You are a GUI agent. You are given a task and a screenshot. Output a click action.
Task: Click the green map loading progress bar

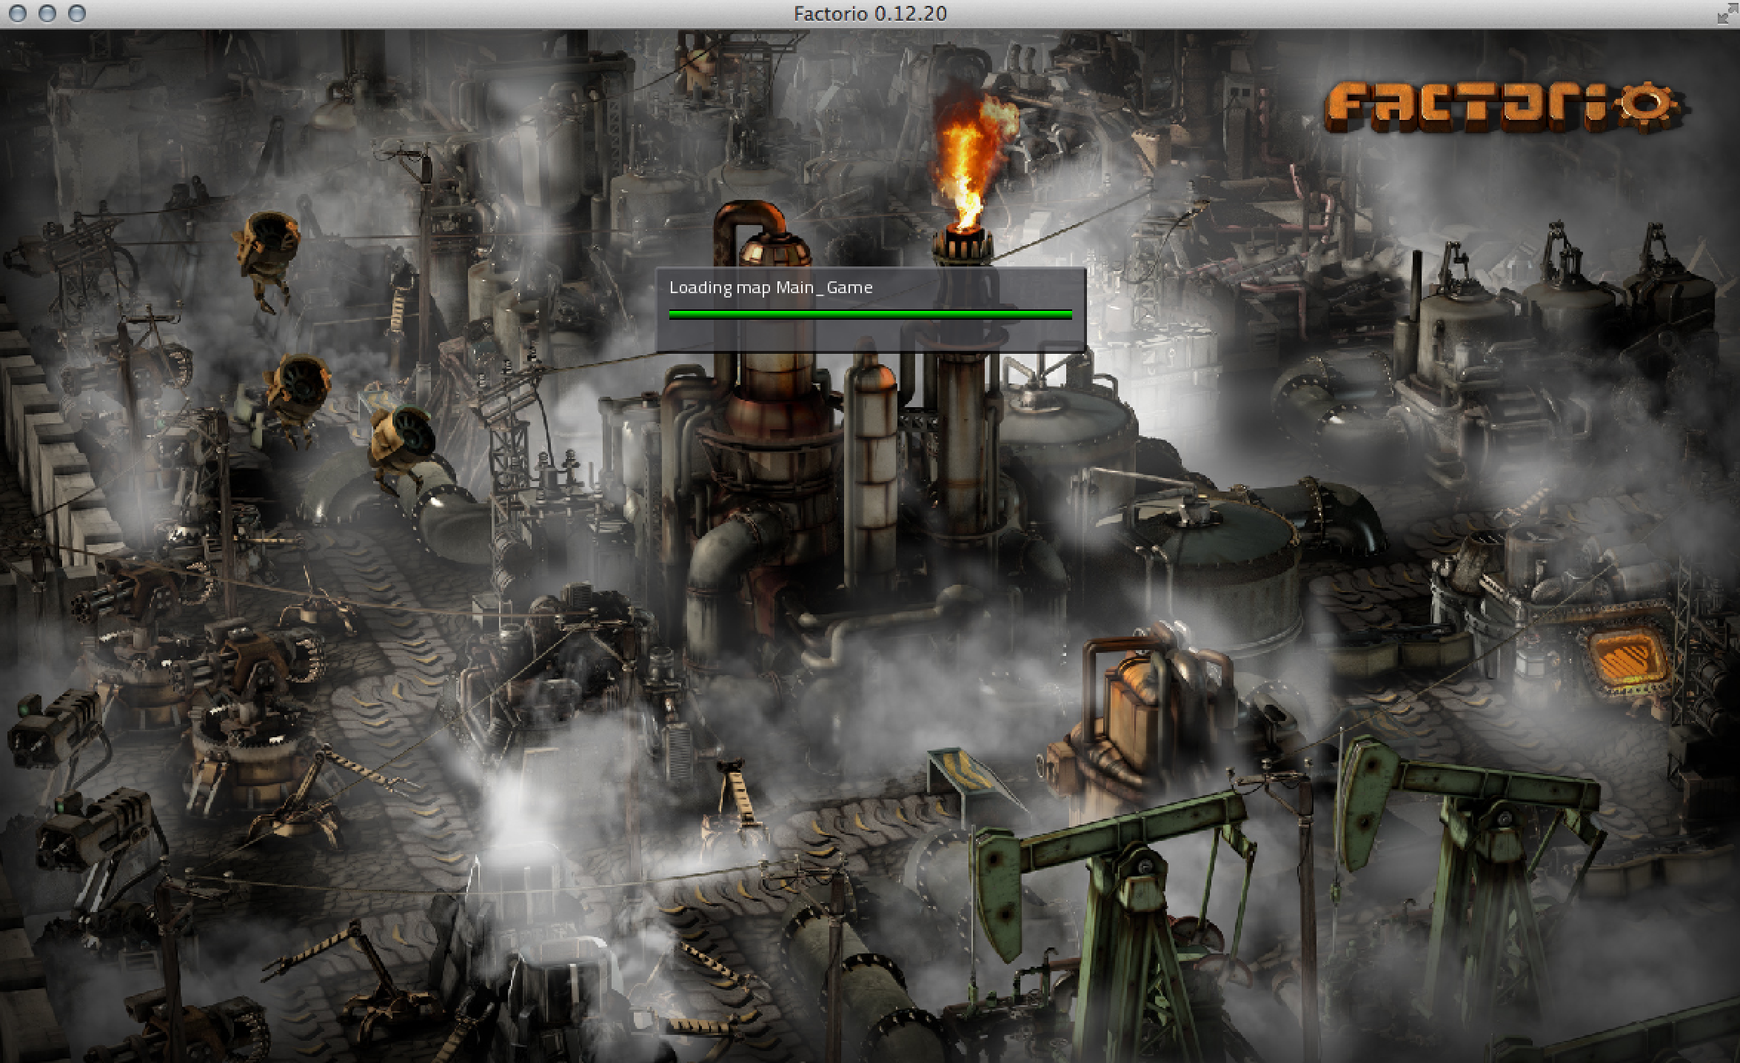[x=870, y=315]
